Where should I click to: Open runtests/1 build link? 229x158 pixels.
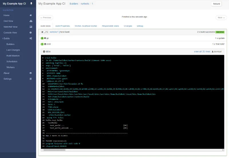click(54, 32)
